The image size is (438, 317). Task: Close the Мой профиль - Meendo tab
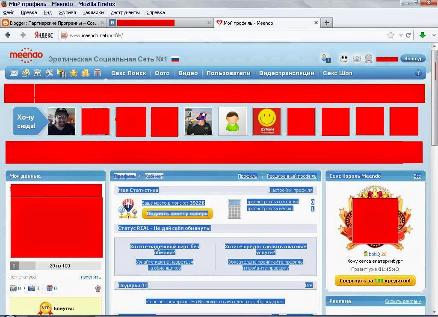[x=316, y=23]
